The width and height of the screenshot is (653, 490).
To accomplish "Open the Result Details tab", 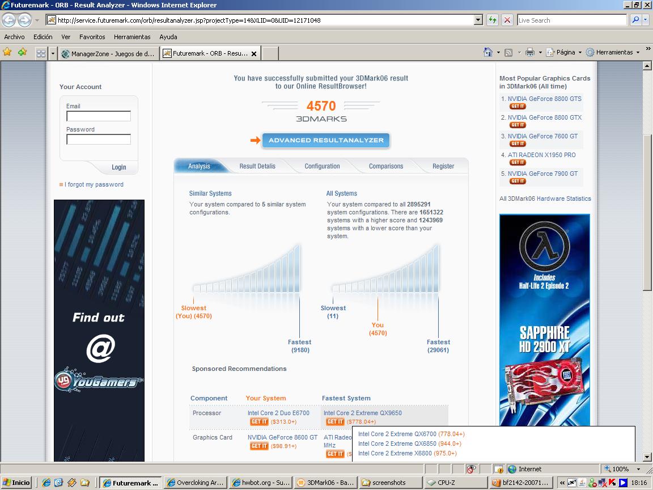I will click(257, 166).
